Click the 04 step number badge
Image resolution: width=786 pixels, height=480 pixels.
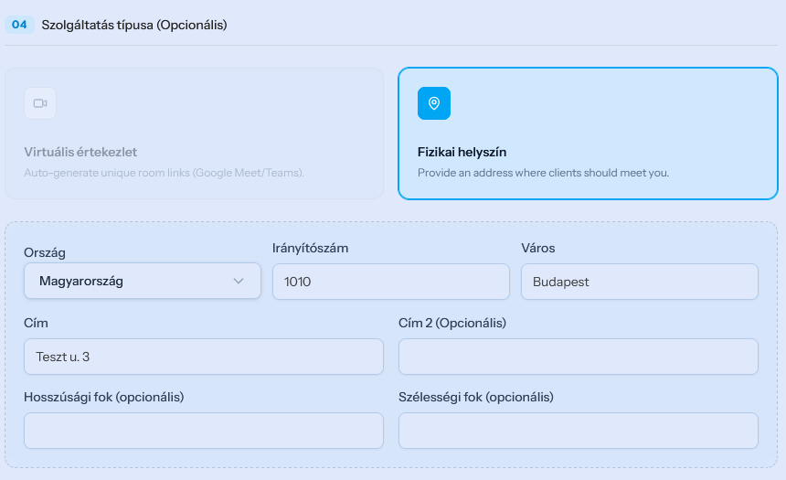coord(19,25)
